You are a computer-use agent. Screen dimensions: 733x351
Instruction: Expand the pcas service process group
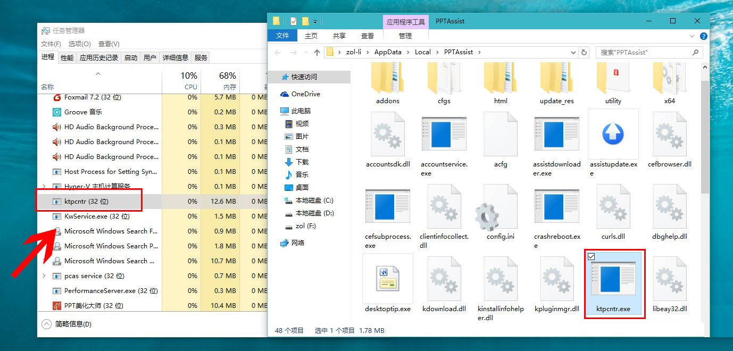[x=44, y=276]
